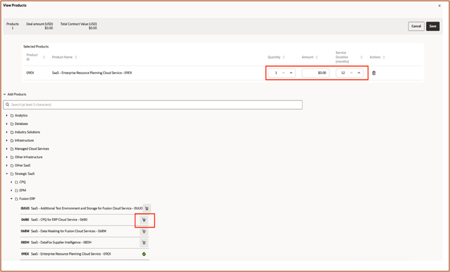
Task: Add 0UUO Additional Test Environment product to cart
Action: tap(147, 208)
